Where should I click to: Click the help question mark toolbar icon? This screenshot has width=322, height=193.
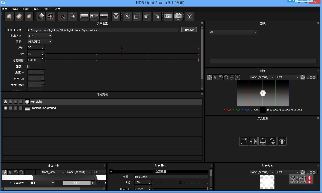(x=189, y=16)
